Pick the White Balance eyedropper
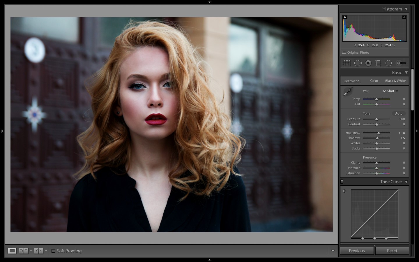The width and height of the screenshot is (419, 262). [x=348, y=92]
